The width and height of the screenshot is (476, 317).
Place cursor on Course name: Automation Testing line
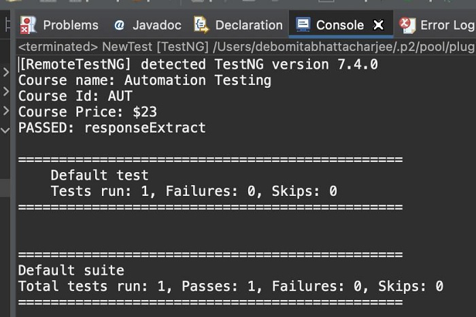144,80
